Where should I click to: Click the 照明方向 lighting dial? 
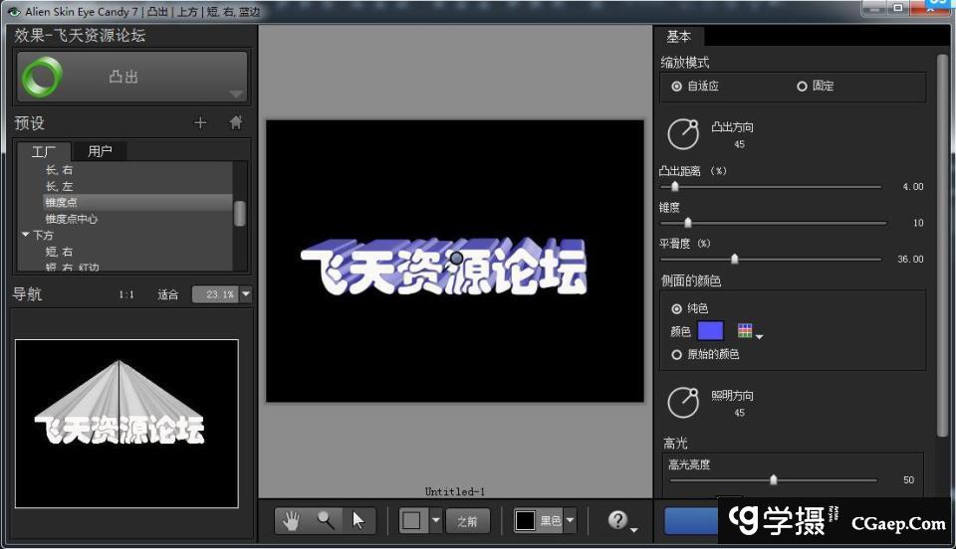[683, 402]
